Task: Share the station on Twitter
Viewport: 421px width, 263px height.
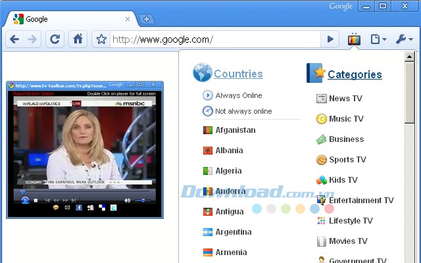Action: click(113, 208)
